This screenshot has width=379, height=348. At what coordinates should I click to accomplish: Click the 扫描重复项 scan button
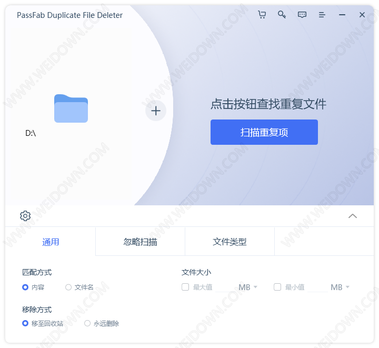[x=264, y=132]
